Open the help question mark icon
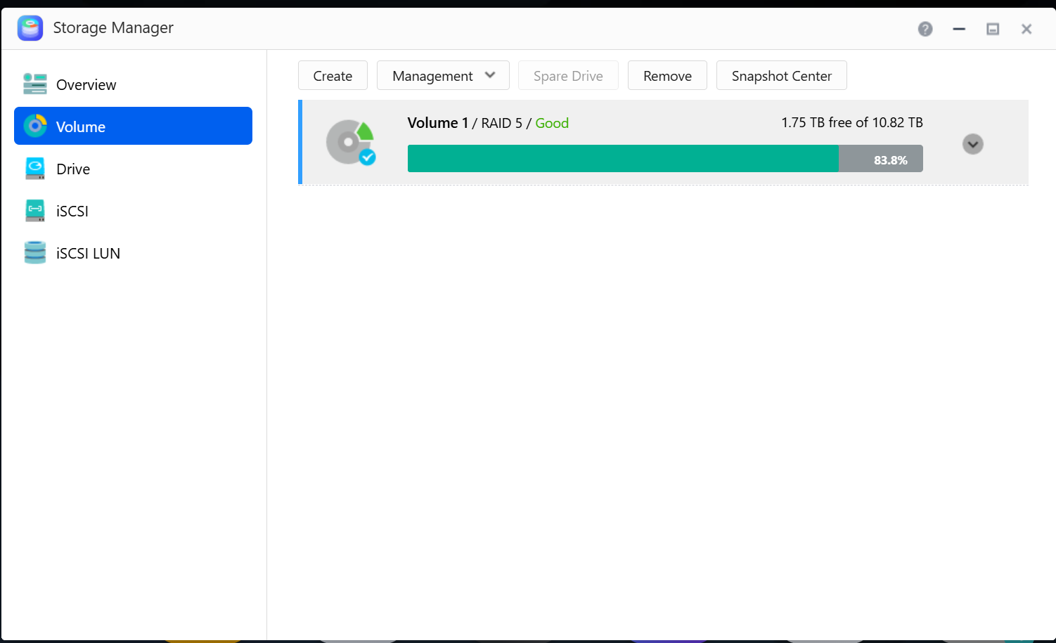The height and width of the screenshot is (643, 1056). [x=925, y=29]
